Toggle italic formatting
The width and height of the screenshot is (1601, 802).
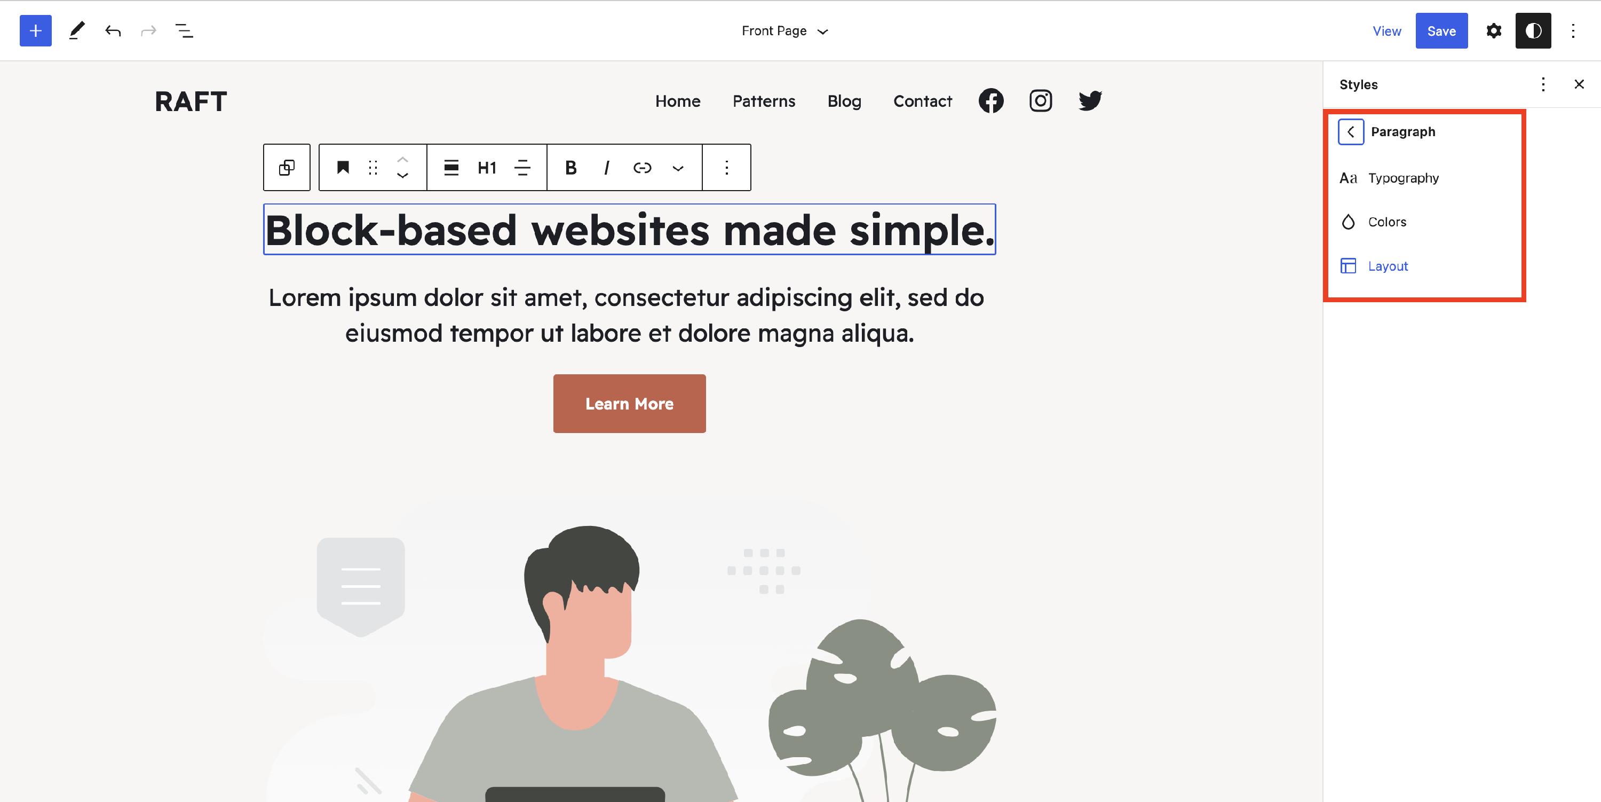point(607,167)
